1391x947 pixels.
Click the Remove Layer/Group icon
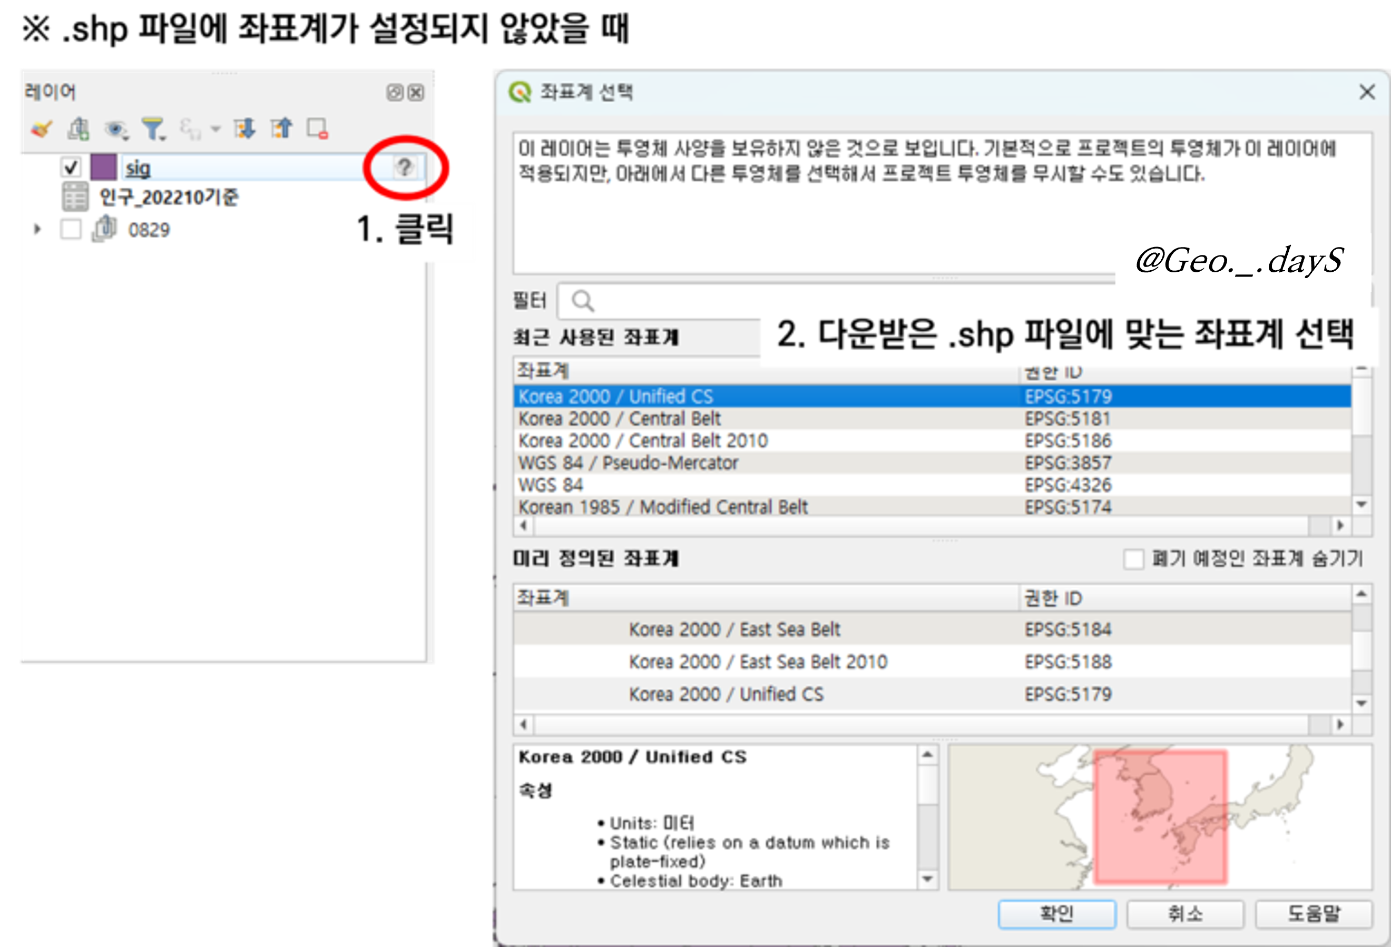317,129
